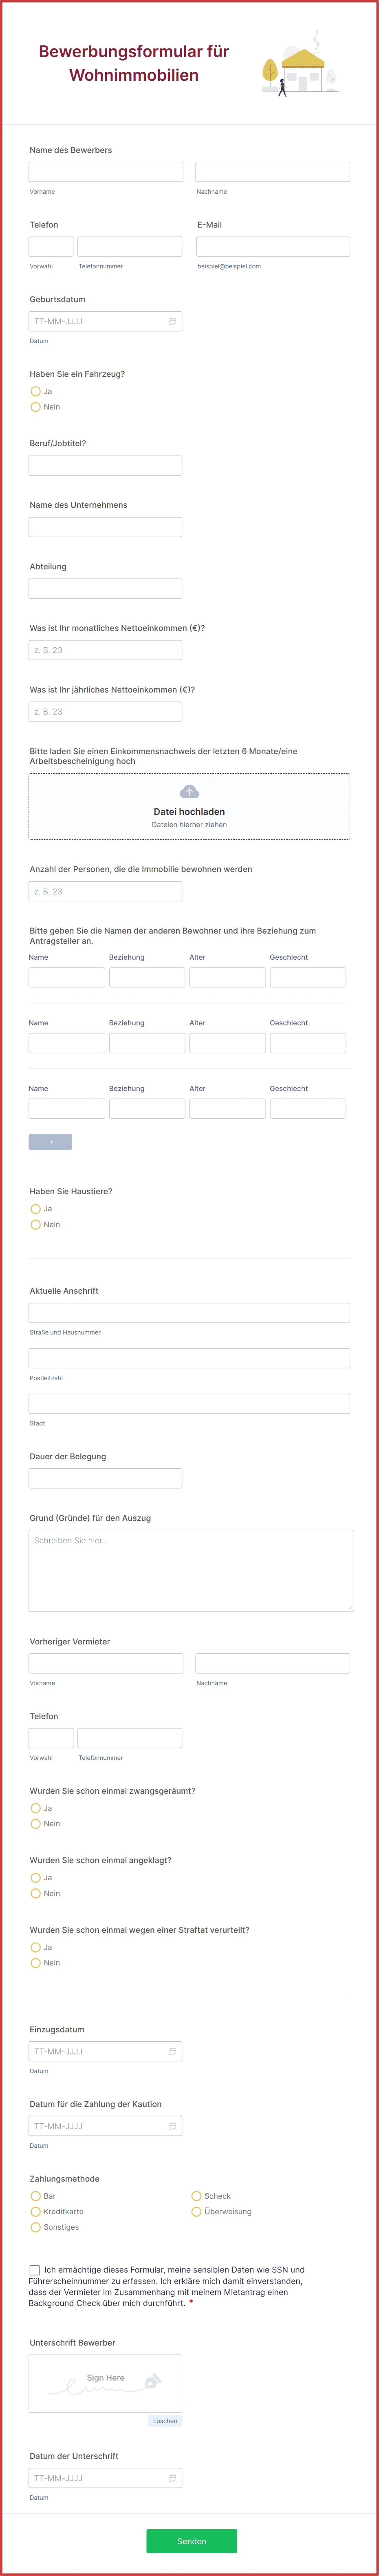
Task: Focus previous landlord's Telefonnummer field
Action: point(130,1738)
